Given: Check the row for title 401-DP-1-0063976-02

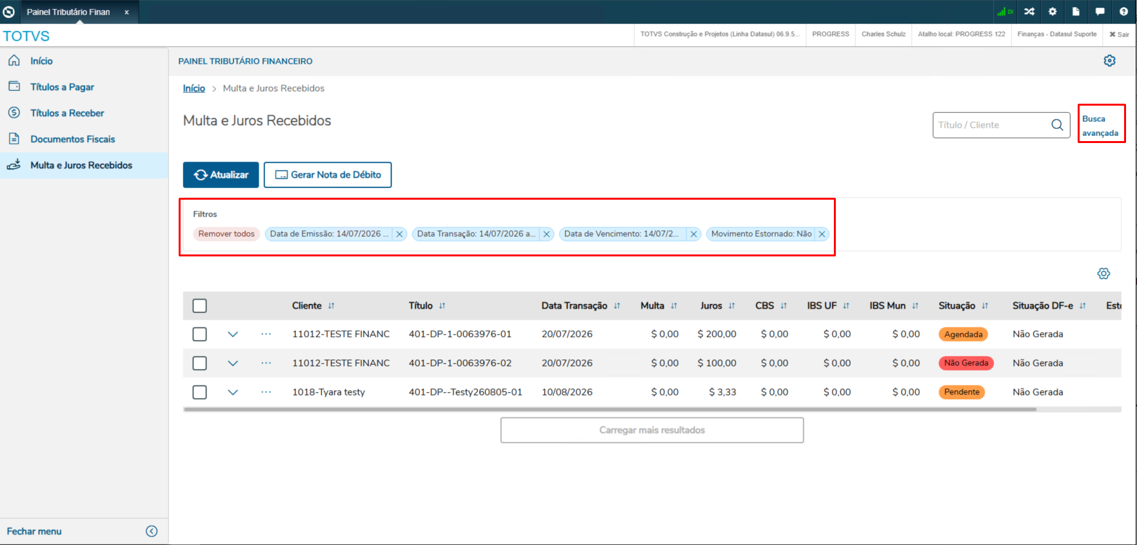Looking at the screenshot, I should pos(200,363).
